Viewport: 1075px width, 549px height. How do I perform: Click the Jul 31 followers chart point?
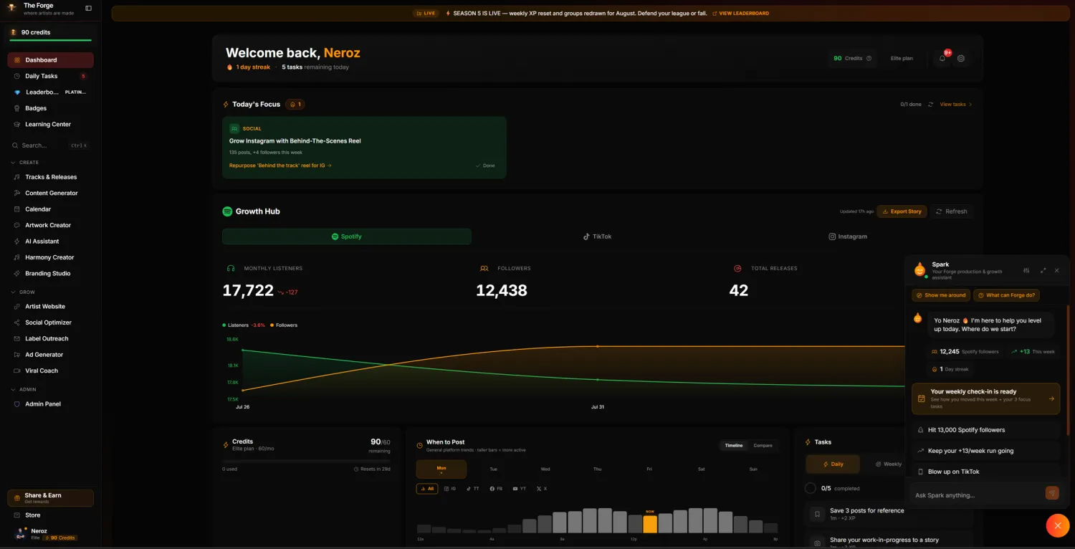pyautogui.click(x=597, y=346)
